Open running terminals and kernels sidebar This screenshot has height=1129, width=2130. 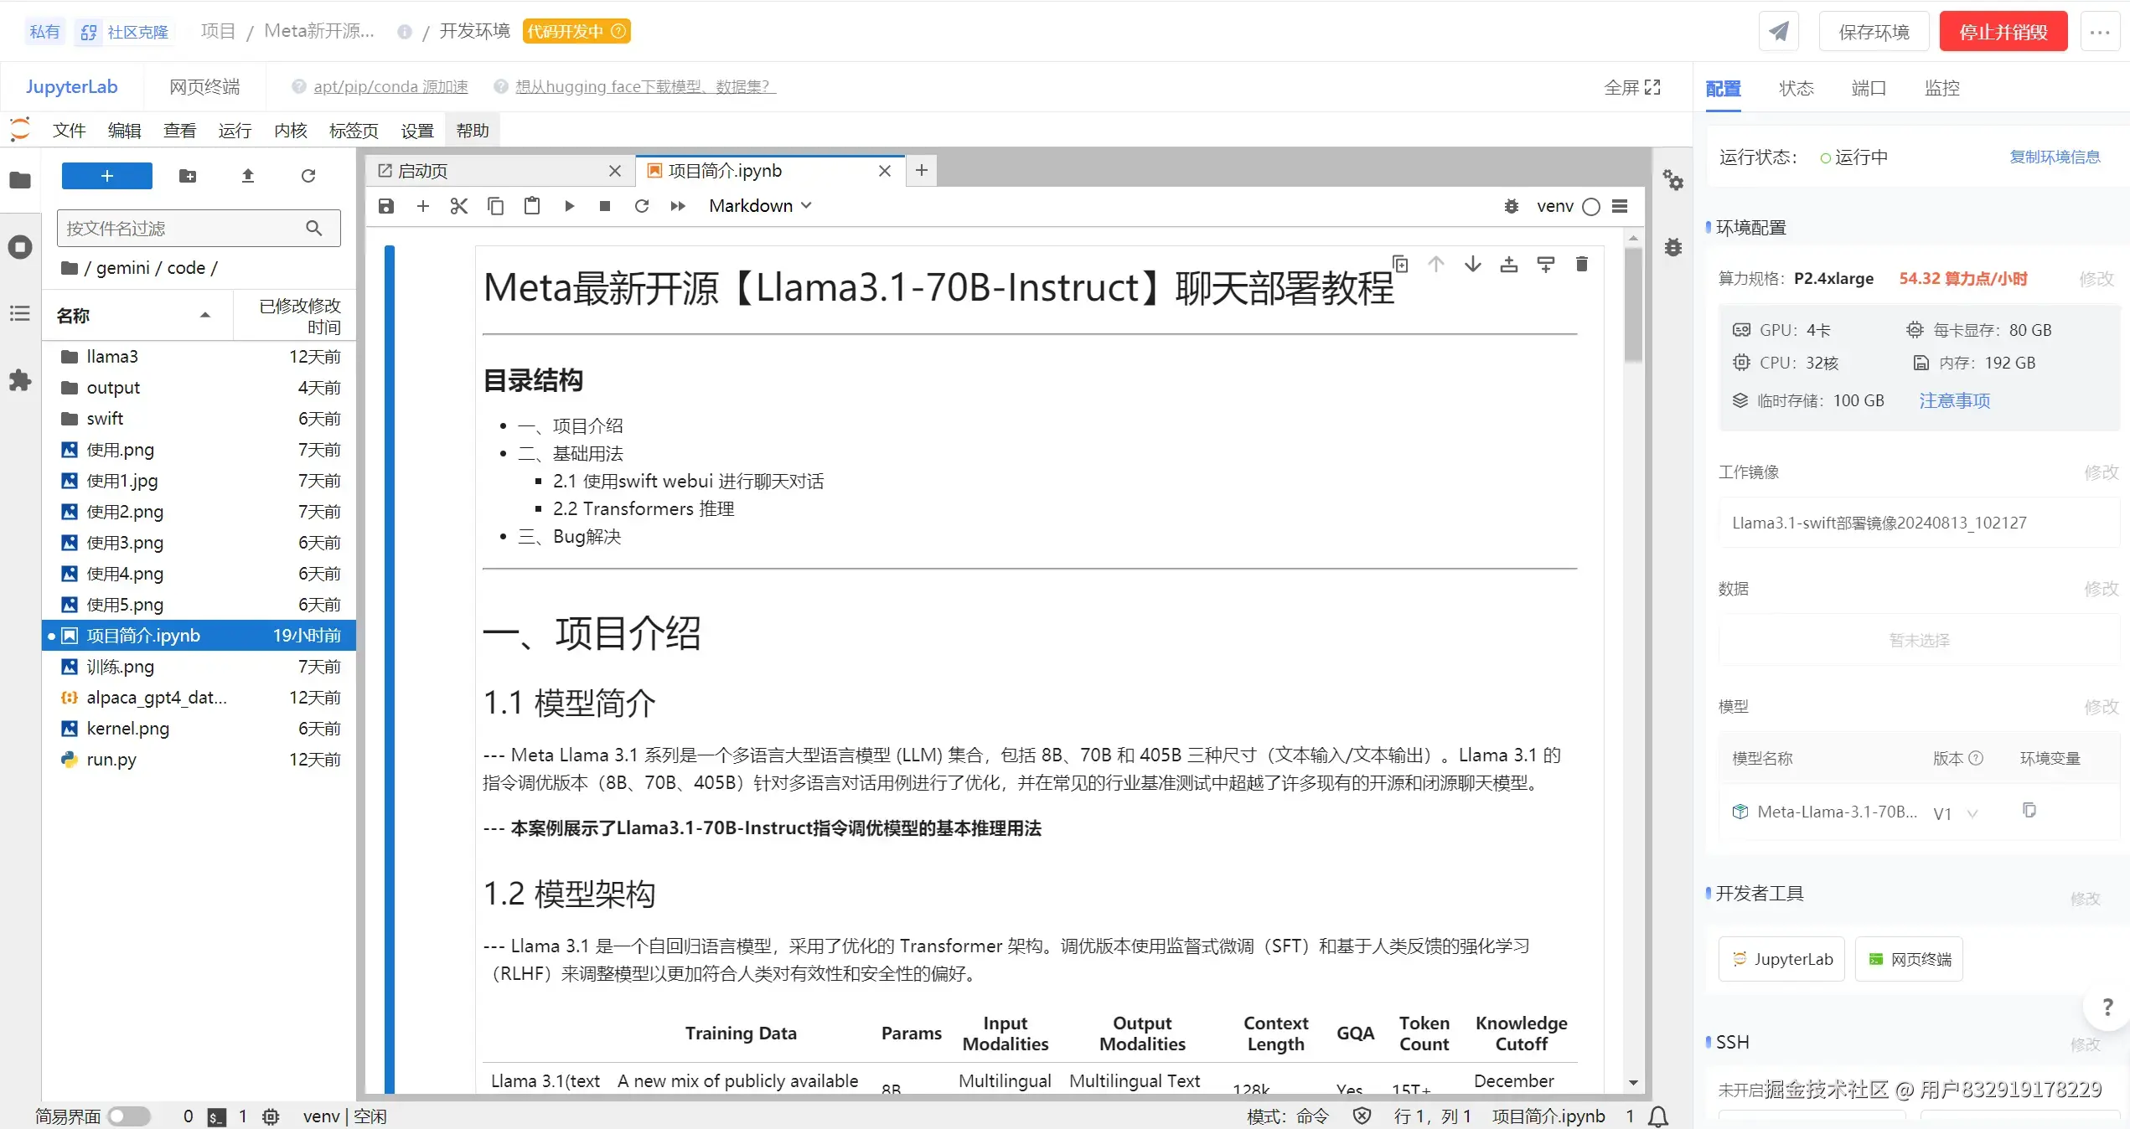click(20, 247)
